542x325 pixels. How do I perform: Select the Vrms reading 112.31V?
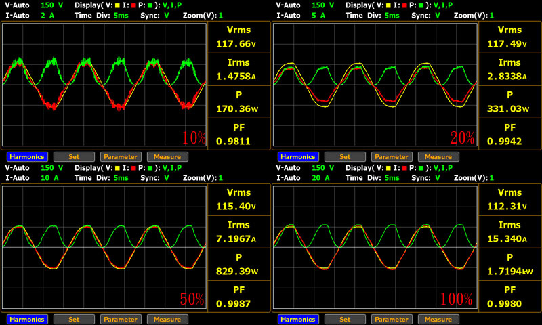[x=507, y=207]
